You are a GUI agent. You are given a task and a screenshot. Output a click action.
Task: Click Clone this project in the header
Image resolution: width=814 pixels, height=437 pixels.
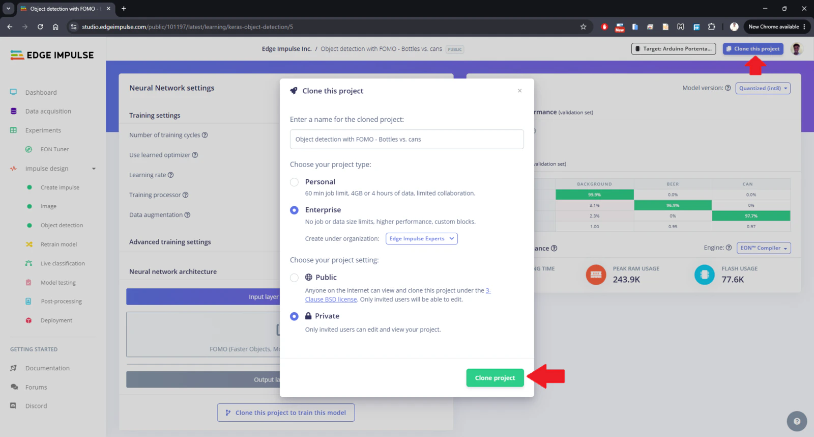(753, 49)
